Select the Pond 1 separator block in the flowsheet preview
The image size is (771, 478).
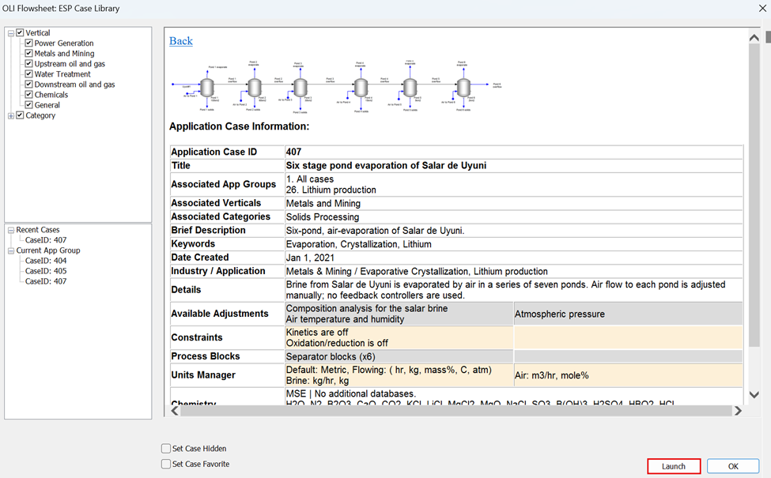pos(207,87)
